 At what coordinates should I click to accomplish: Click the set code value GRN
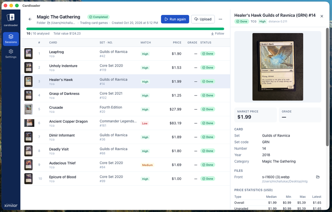click(x=266, y=142)
